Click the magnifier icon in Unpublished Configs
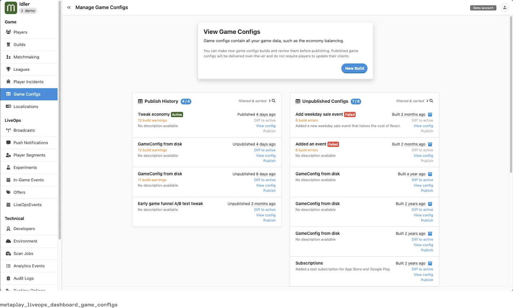The height and width of the screenshot is (308, 513). [x=431, y=101]
